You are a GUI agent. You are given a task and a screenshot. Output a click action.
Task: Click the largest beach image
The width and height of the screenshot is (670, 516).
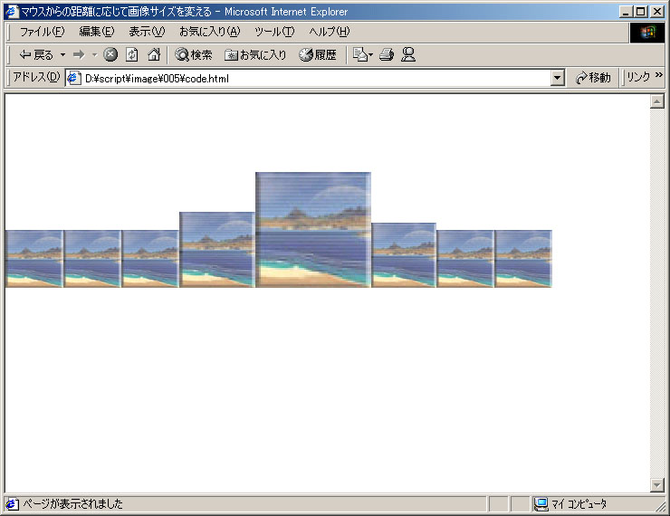[x=313, y=230]
